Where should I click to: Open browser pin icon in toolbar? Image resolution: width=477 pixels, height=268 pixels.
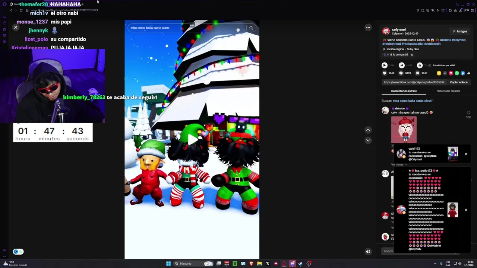[x=418, y=10]
